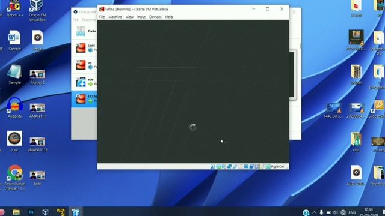Click the VM preview thumbnail in Manager window
385x216 pixels.
click(293, 74)
